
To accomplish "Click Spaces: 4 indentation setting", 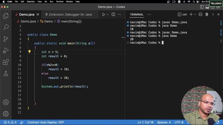I will coord(164,122).
